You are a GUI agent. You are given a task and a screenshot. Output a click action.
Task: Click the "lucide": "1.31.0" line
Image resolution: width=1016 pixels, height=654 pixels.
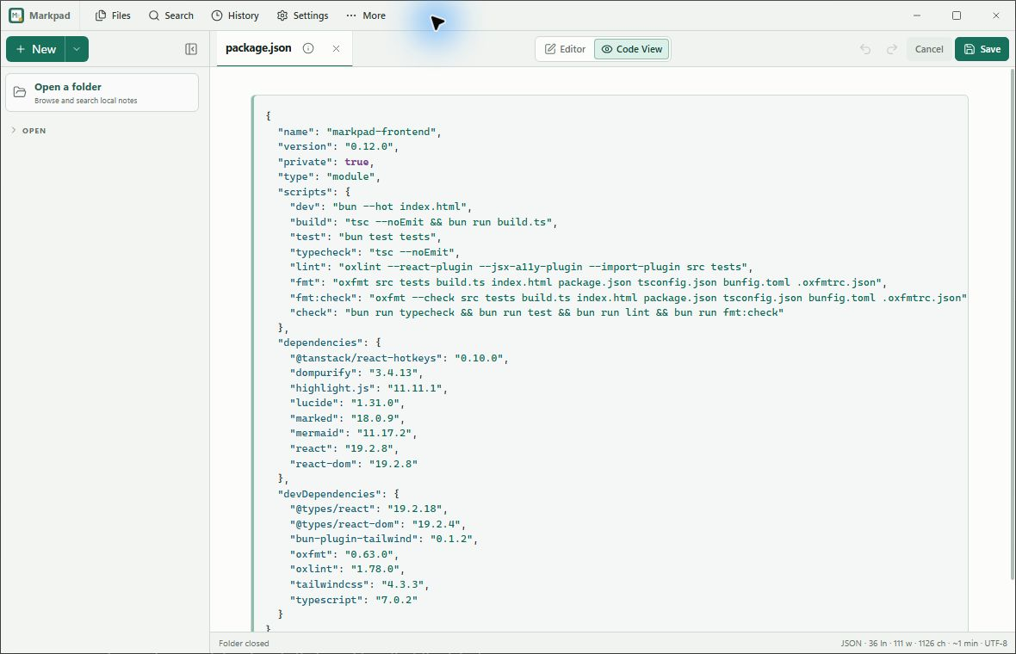347,403
